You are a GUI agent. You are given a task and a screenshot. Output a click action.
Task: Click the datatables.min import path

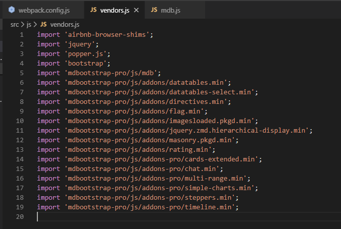tap(146, 83)
